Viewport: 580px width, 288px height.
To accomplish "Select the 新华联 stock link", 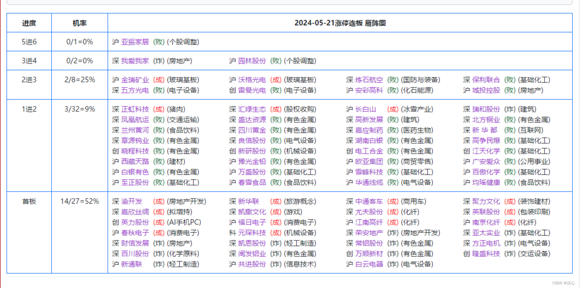I will pyautogui.click(x=249, y=202).
